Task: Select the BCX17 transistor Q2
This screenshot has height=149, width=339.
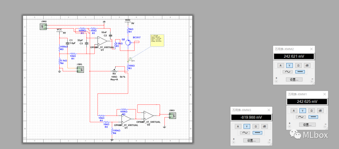Action: click(x=128, y=42)
